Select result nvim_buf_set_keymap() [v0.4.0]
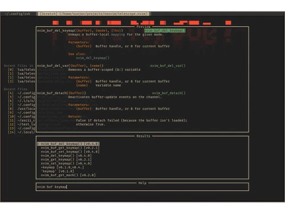The height and width of the screenshot is (214, 285). (x=70, y=152)
